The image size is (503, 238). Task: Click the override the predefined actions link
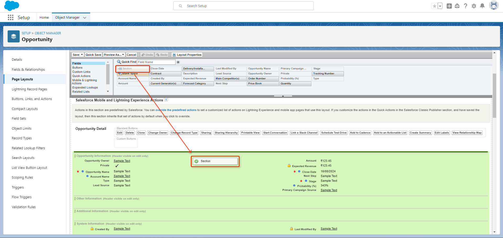[x=176, y=110]
